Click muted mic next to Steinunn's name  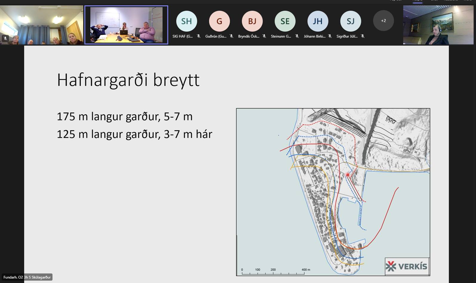[x=297, y=36]
